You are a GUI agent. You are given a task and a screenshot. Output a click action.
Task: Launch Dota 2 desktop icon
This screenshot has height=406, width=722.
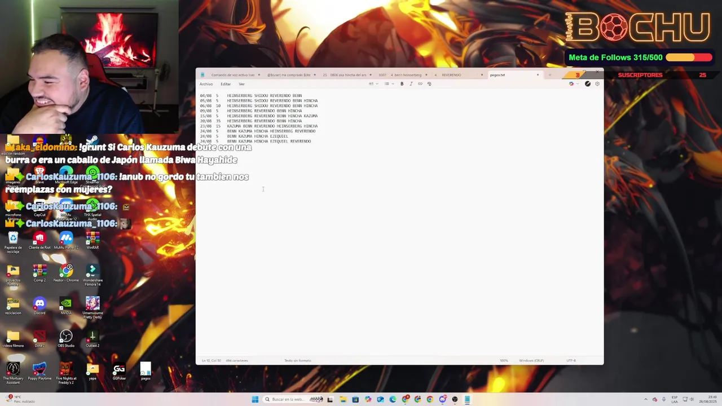point(39,339)
